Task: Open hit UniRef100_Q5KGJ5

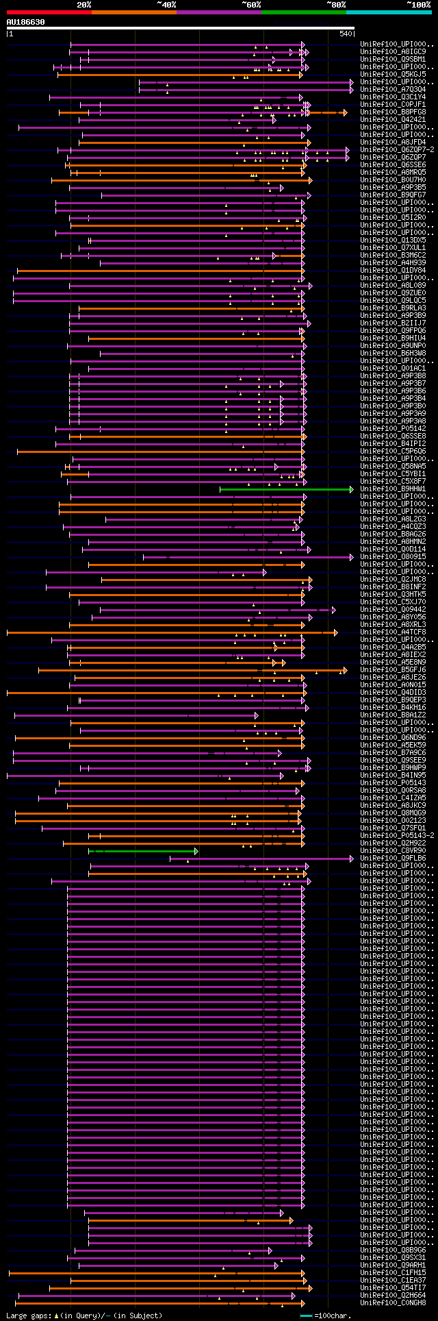Action: point(393,74)
